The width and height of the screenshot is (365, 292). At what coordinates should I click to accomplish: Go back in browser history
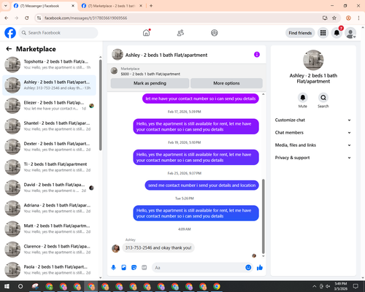(7, 18)
